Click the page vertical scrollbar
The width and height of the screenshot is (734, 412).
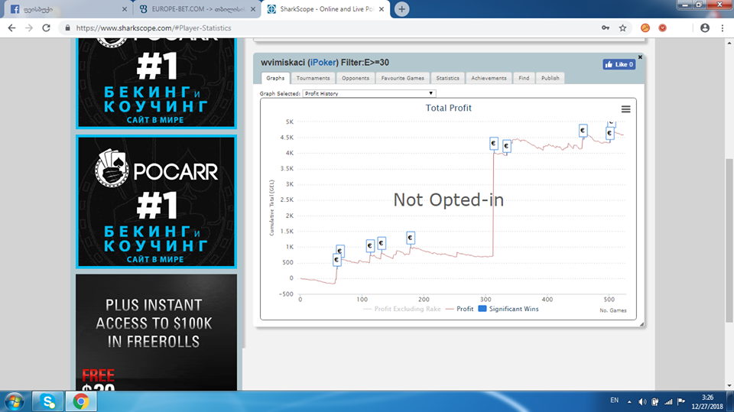point(729,241)
